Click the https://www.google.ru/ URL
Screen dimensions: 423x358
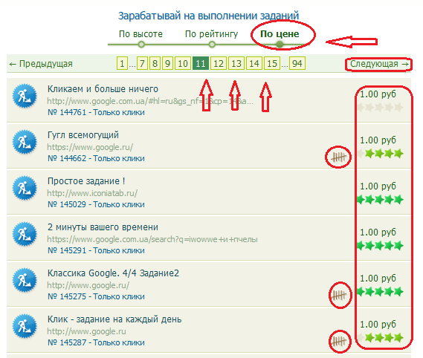(90, 147)
